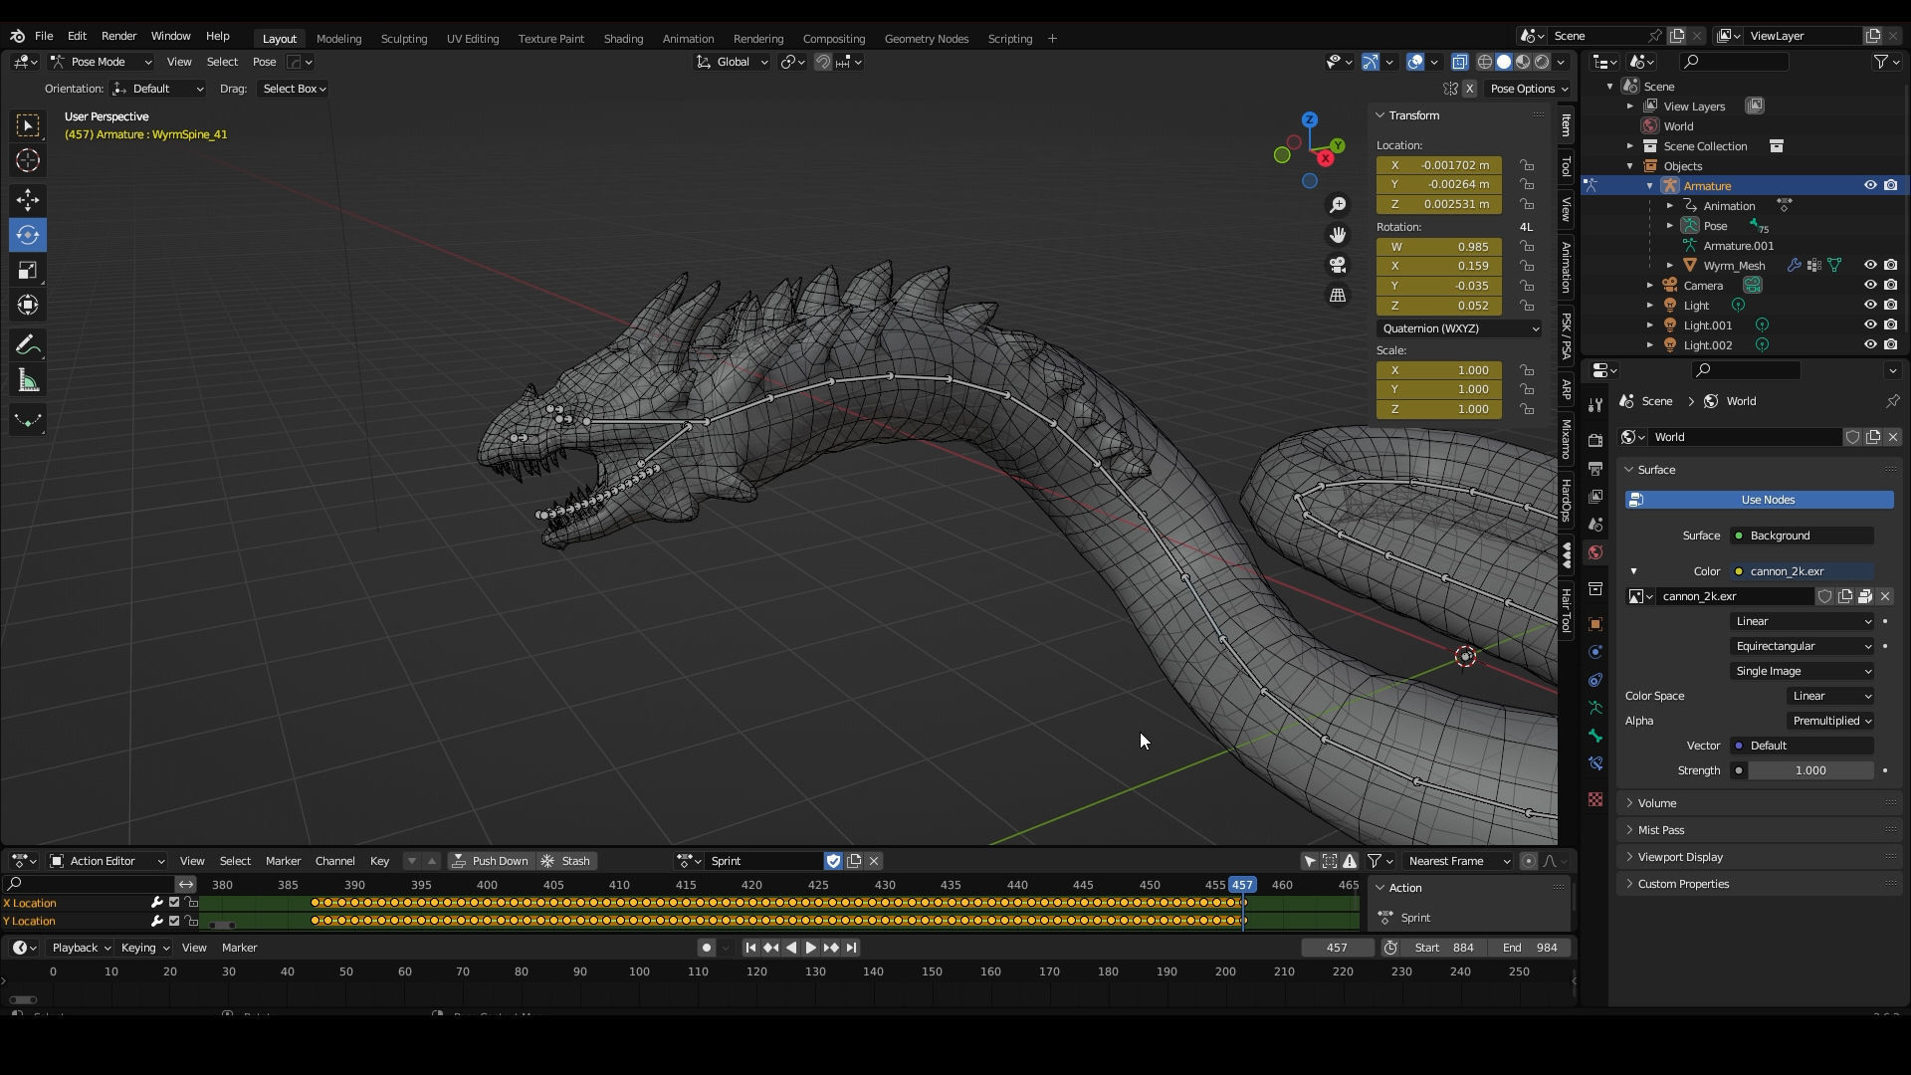Click the Strength value slider

click(1810, 770)
